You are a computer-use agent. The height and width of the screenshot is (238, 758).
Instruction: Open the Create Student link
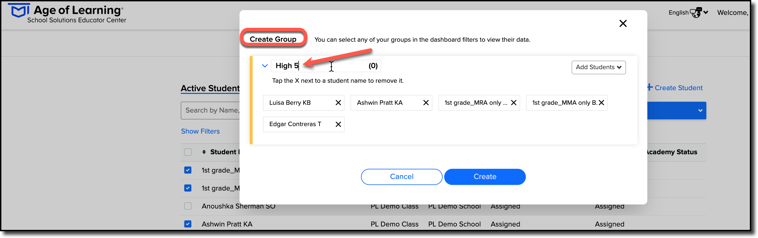click(675, 88)
